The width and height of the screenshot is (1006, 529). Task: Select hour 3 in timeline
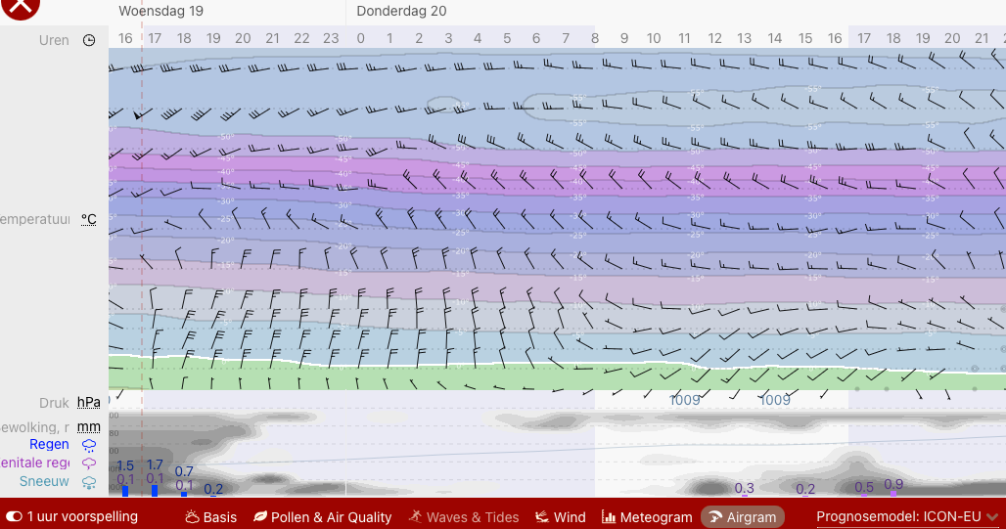point(448,38)
